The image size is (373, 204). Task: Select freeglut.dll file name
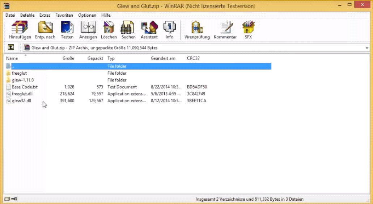(22, 94)
